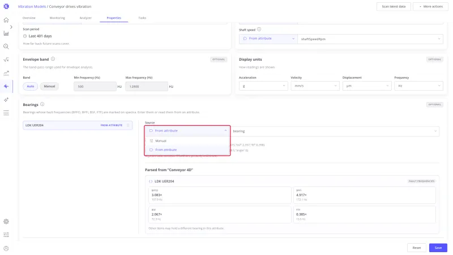Click the Vibration Models breadcrumb link
453x255 pixels.
[x=32, y=6]
